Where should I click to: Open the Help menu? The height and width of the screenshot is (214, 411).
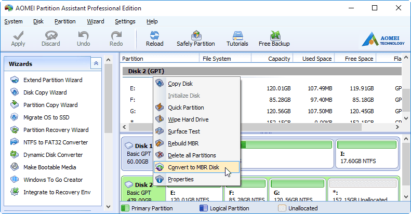tap(152, 21)
